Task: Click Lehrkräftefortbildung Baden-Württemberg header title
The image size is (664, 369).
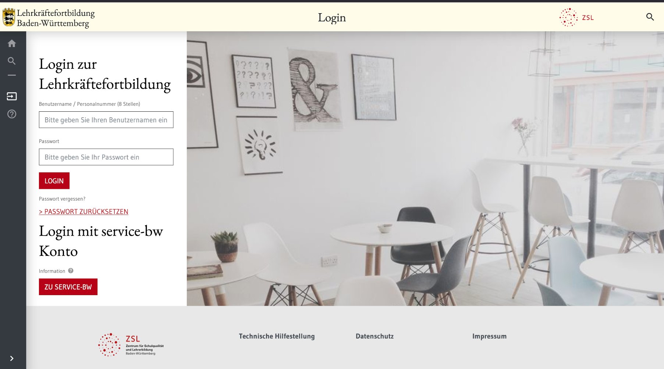Action: [x=56, y=18]
